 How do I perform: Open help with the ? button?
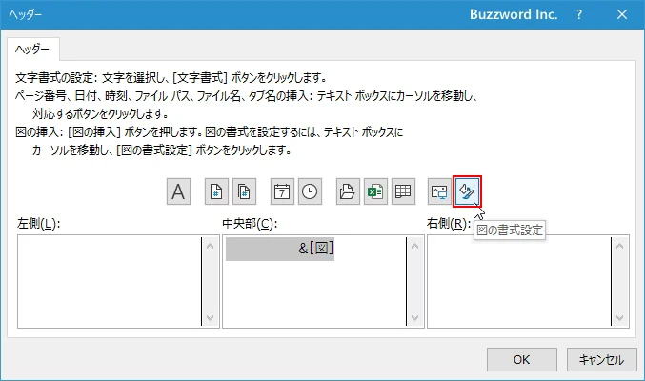click(x=579, y=15)
